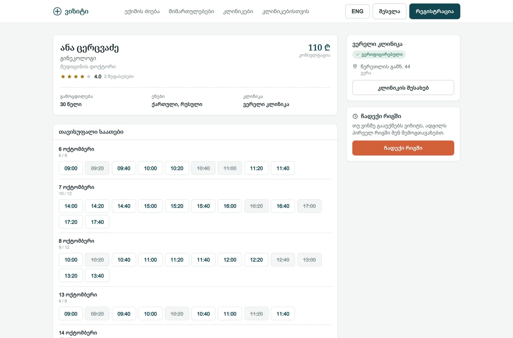Click the შესვლა login button
Viewport: 513px width, 338px height.
pos(389,11)
